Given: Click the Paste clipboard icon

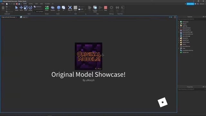Looking at the screenshot, I should [x=3, y=8].
